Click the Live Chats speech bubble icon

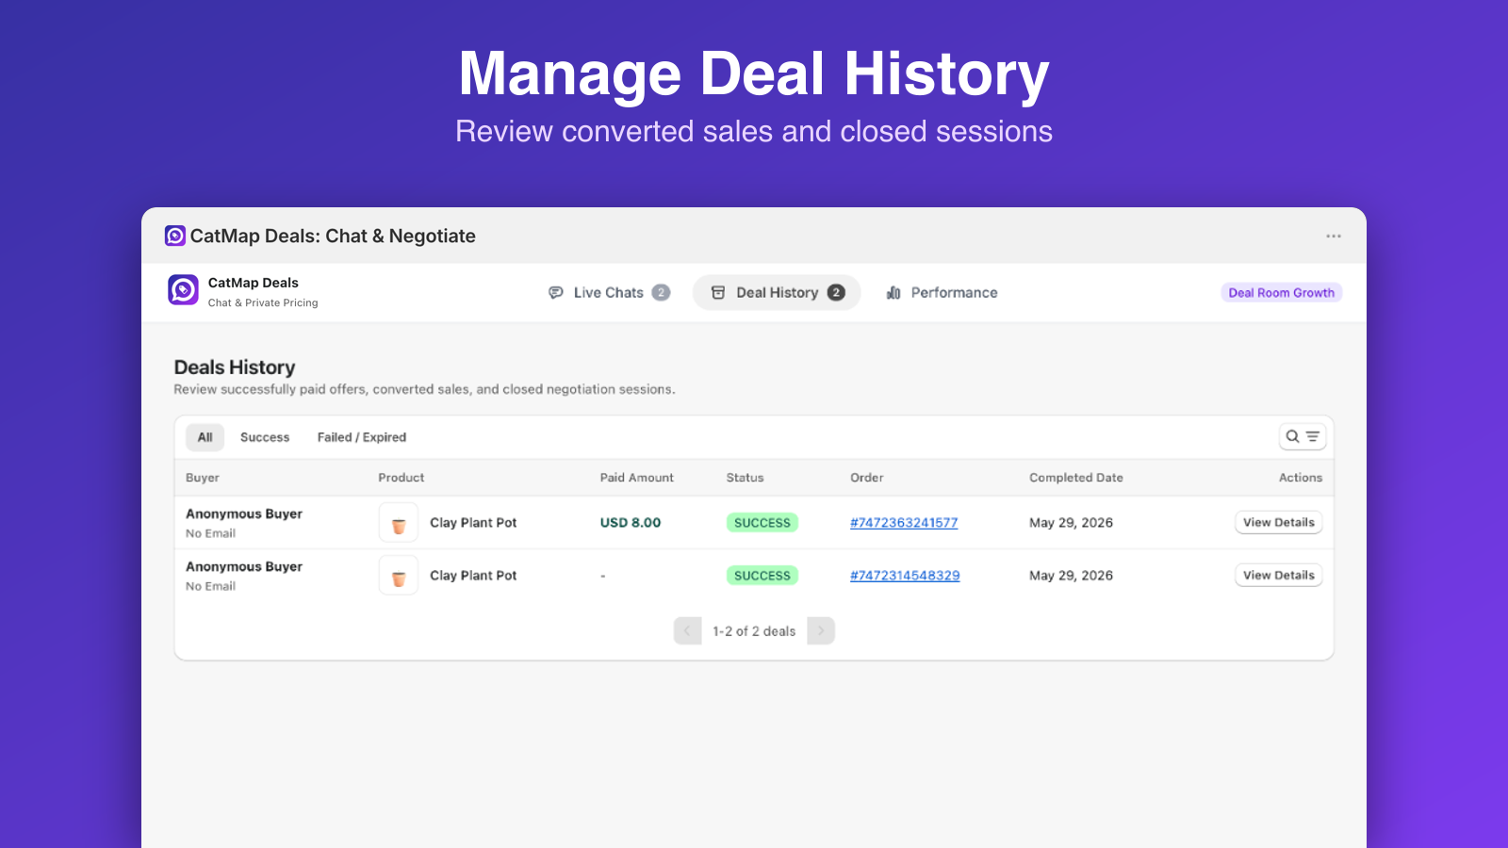click(556, 293)
